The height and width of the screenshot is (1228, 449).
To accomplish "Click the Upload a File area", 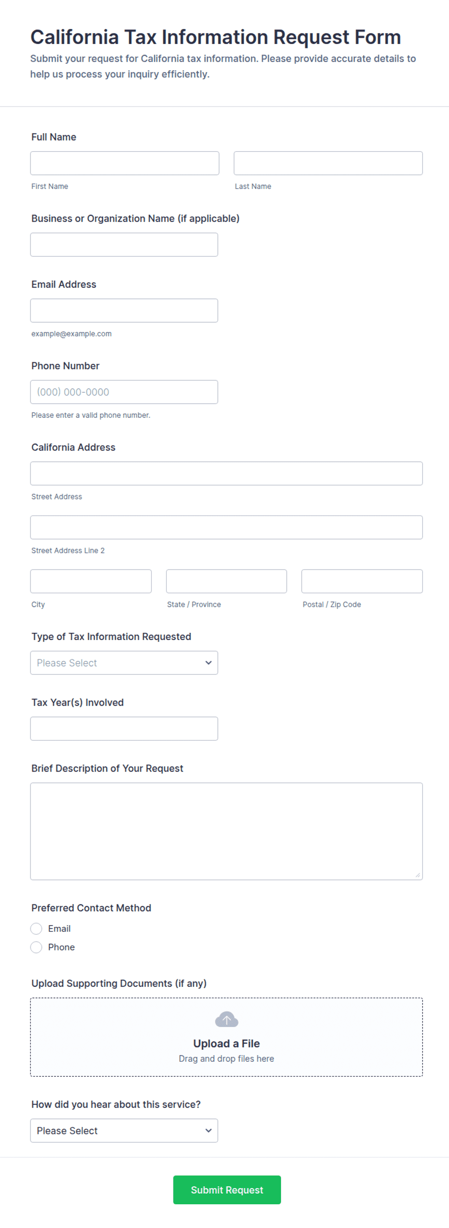I will (226, 1037).
